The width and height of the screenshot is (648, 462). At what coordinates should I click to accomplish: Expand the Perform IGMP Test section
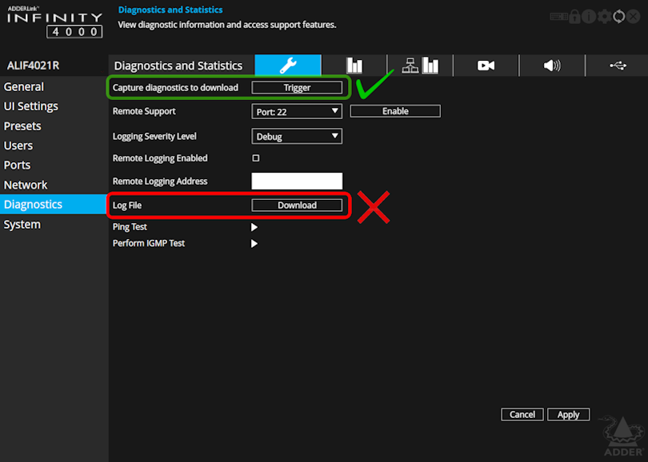point(254,243)
